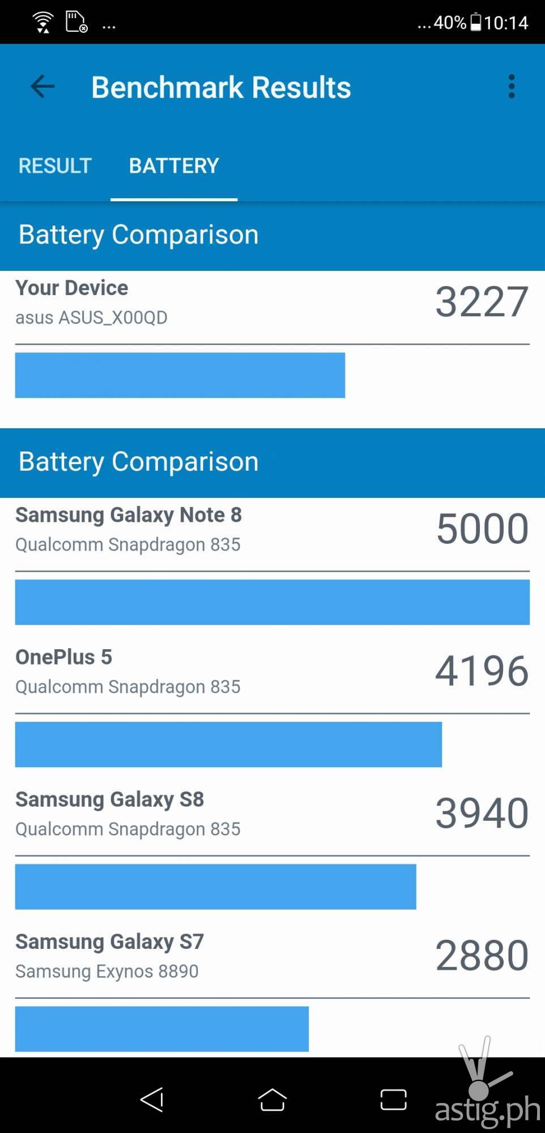Tap the OnePlus 5 score bar
This screenshot has width=545, height=1133.
pyautogui.click(x=228, y=744)
